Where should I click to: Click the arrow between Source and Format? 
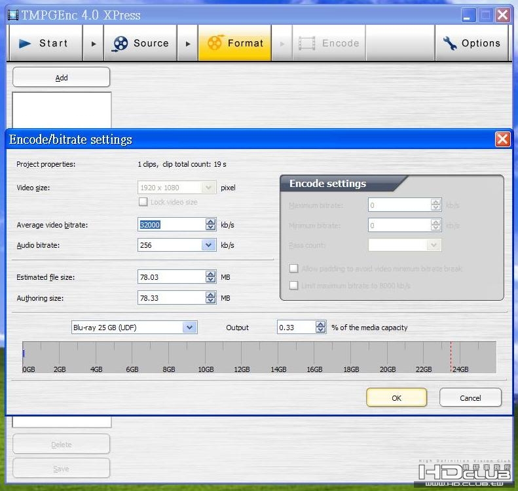188,44
